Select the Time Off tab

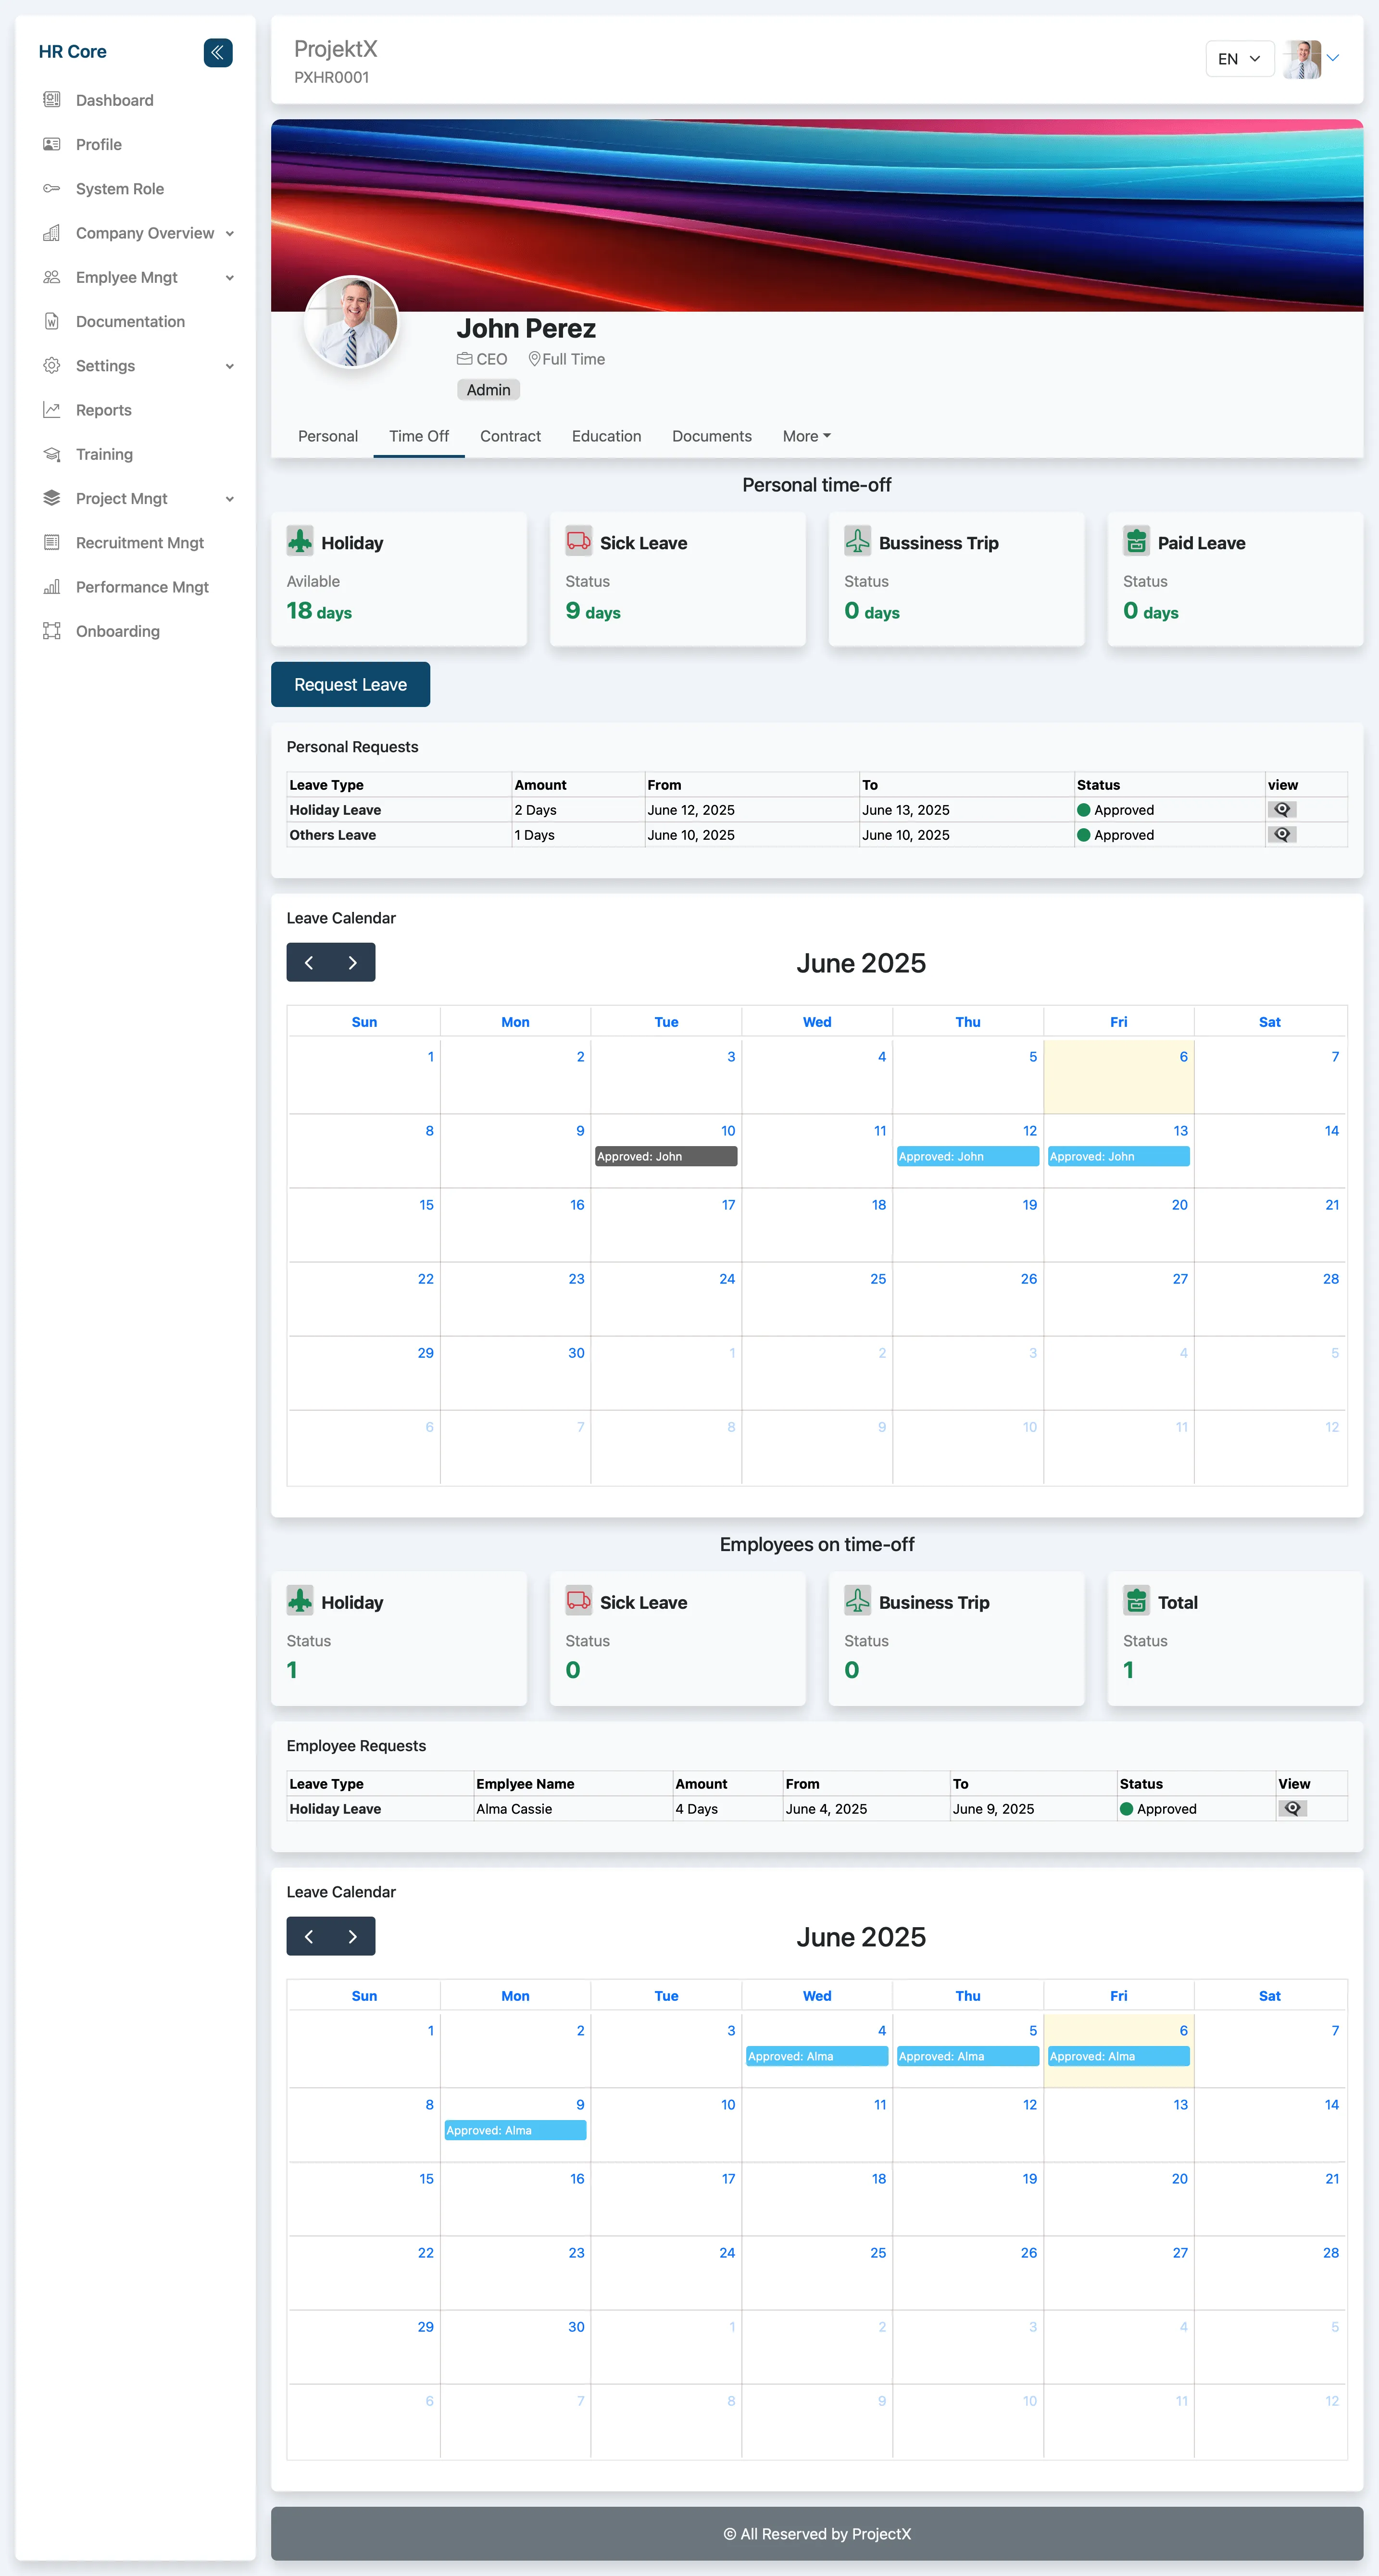click(x=419, y=436)
